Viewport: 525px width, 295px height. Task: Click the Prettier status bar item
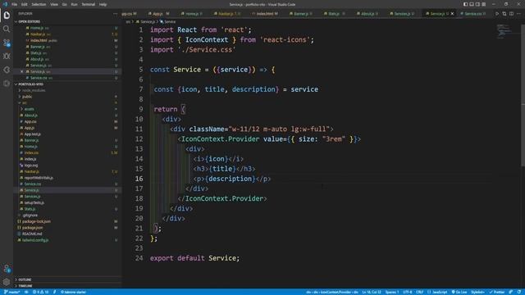tap(497, 292)
